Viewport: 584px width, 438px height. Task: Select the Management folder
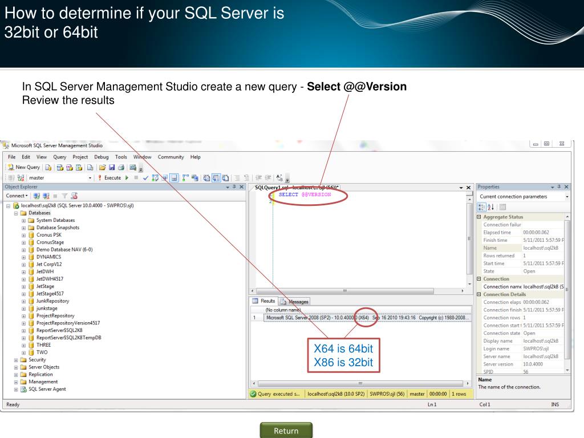pos(43,382)
